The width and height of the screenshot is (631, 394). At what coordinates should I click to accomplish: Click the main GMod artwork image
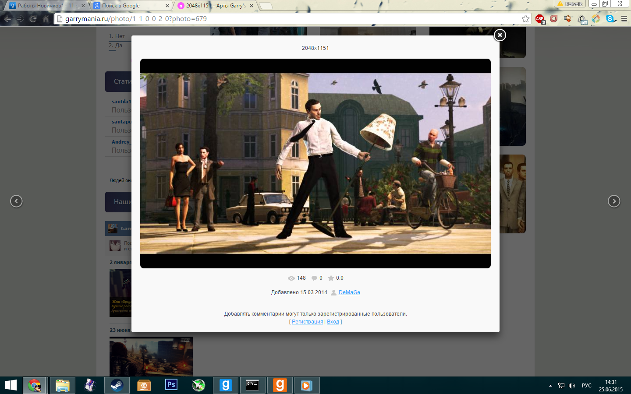click(x=315, y=163)
